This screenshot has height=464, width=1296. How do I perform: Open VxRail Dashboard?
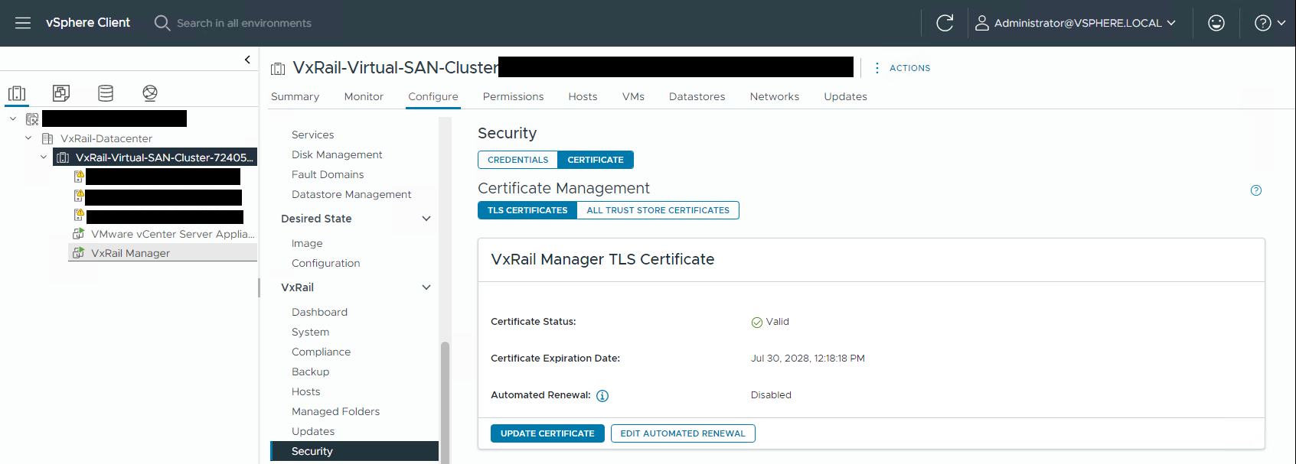(319, 312)
